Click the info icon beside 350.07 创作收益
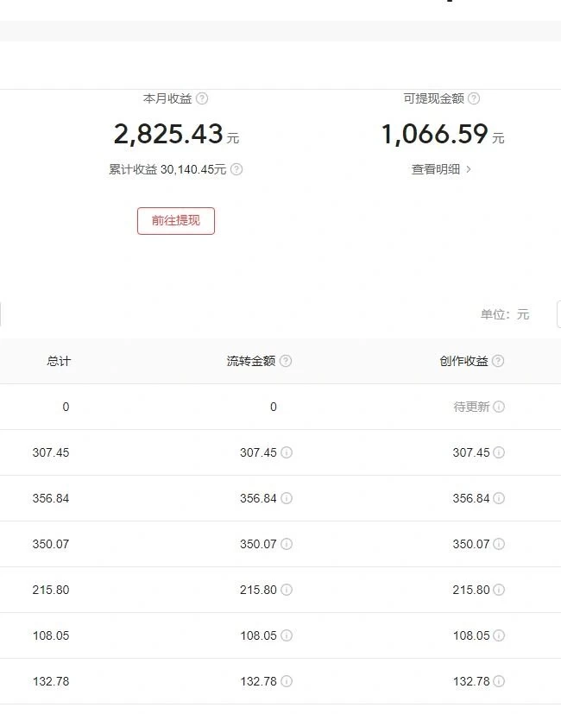 click(497, 544)
